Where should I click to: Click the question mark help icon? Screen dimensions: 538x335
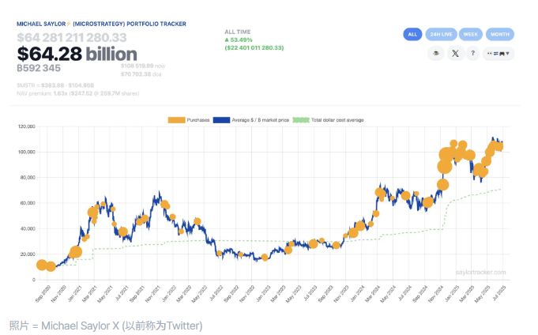click(472, 53)
